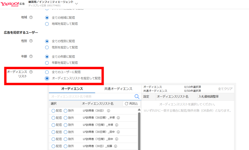Switch to the オーディエンス tab
Viewport: 249px width, 150px height.
point(72,89)
